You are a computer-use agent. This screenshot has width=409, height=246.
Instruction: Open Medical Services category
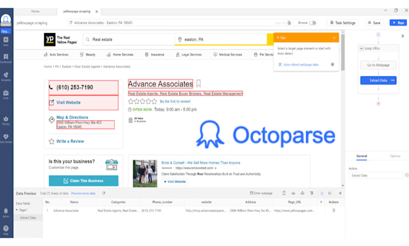coord(228,55)
